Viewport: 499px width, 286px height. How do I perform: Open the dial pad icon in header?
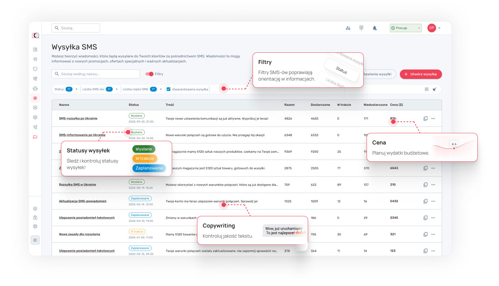coord(361,28)
